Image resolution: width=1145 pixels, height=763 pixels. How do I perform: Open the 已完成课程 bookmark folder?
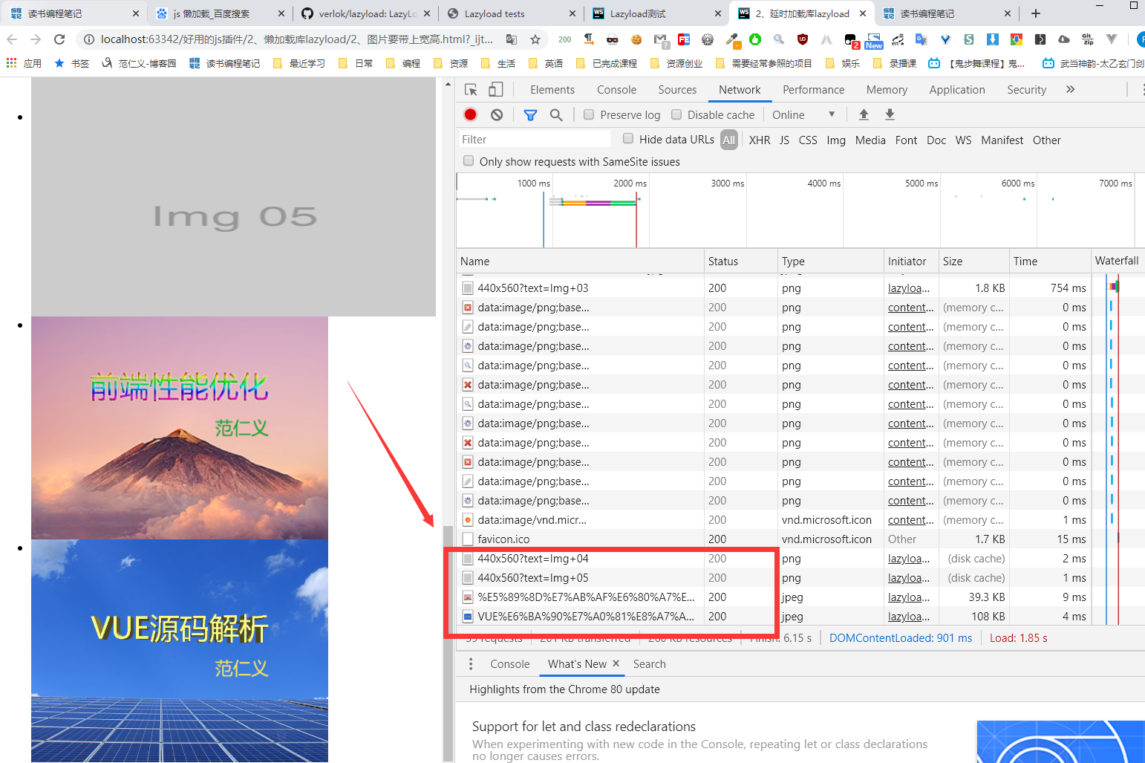pyautogui.click(x=607, y=63)
